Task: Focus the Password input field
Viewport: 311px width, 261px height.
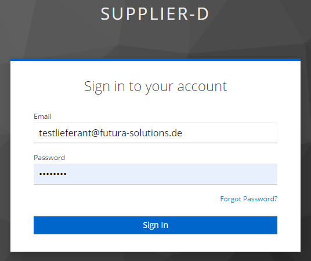Action: point(155,174)
